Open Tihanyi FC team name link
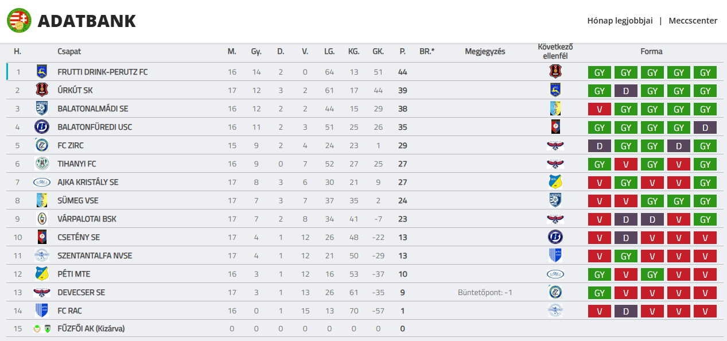This screenshot has width=727, height=341. (x=77, y=164)
